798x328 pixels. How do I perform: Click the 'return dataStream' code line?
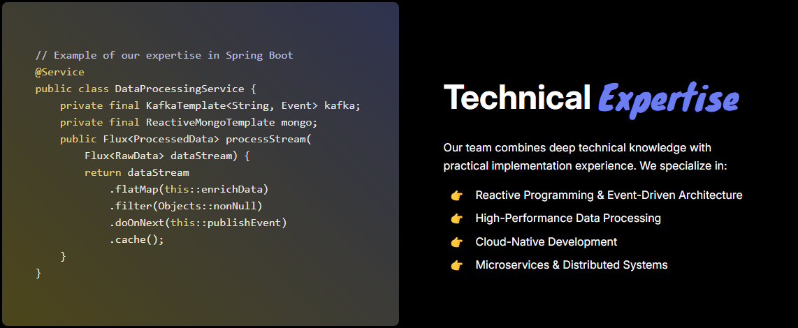point(137,173)
